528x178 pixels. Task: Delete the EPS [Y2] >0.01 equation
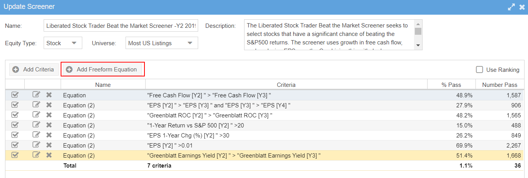tap(49, 145)
